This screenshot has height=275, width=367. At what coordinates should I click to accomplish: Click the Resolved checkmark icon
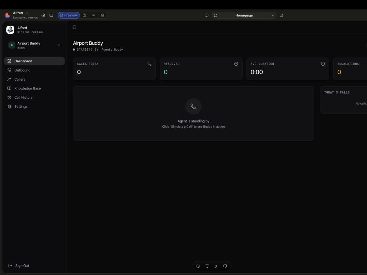236,64
